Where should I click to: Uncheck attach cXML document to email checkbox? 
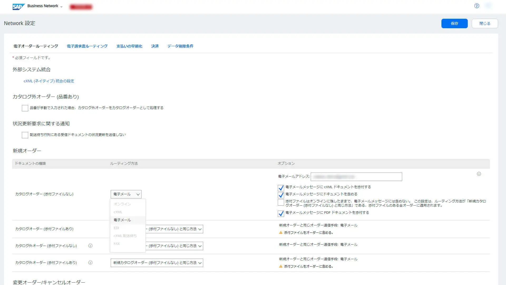[281, 188]
